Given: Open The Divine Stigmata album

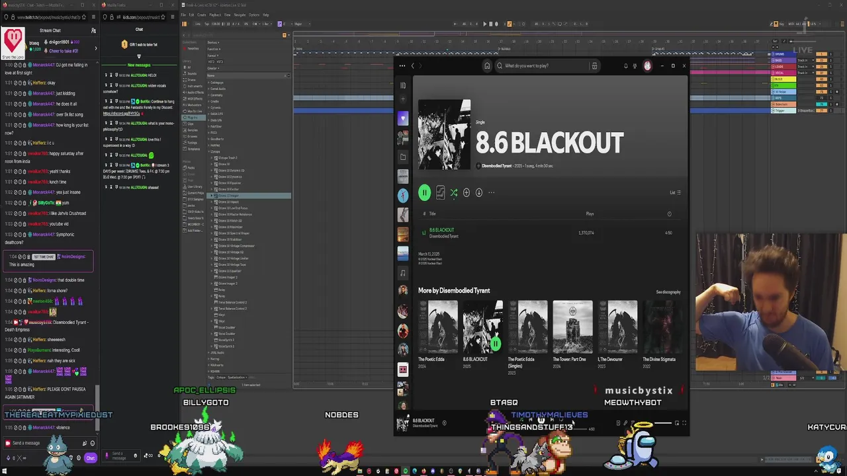Looking at the screenshot, I should 662,327.
